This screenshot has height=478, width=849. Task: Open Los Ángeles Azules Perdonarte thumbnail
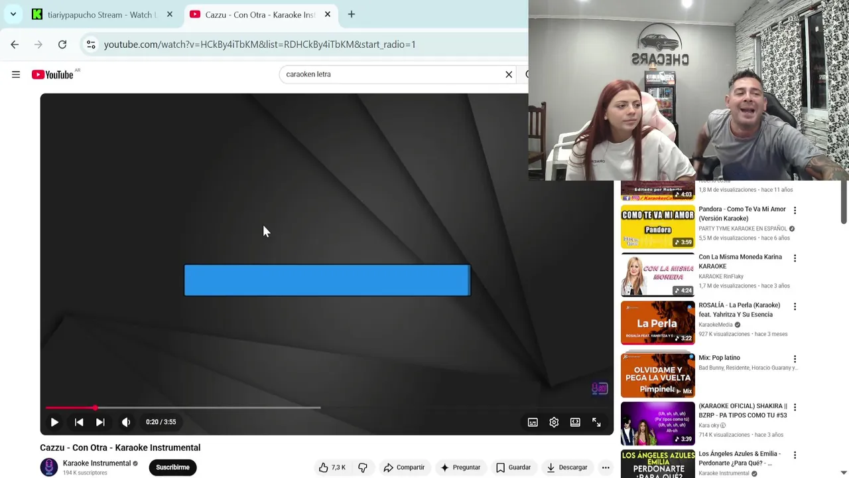[x=658, y=464]
